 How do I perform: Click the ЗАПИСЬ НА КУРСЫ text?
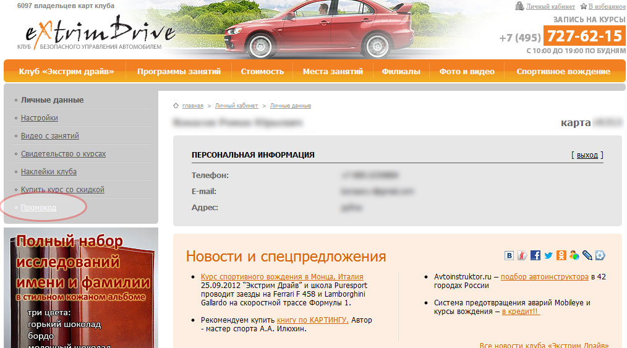click(589, 20)
